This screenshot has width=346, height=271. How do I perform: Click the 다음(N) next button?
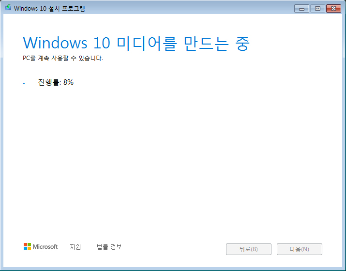pyautogui.click(x=300, y=249)
